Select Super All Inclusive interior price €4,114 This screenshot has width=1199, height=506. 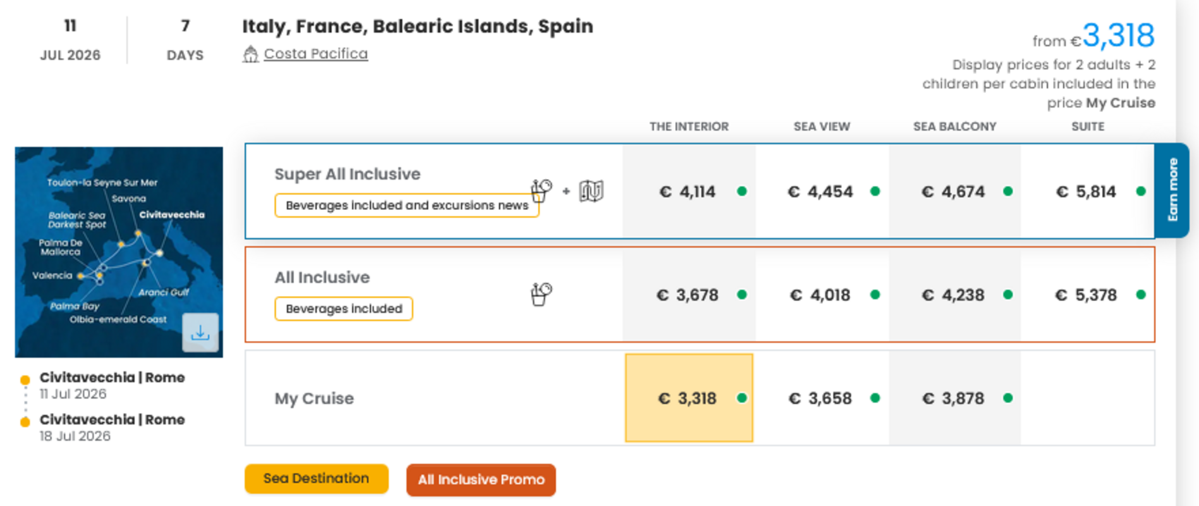point(688,192)
